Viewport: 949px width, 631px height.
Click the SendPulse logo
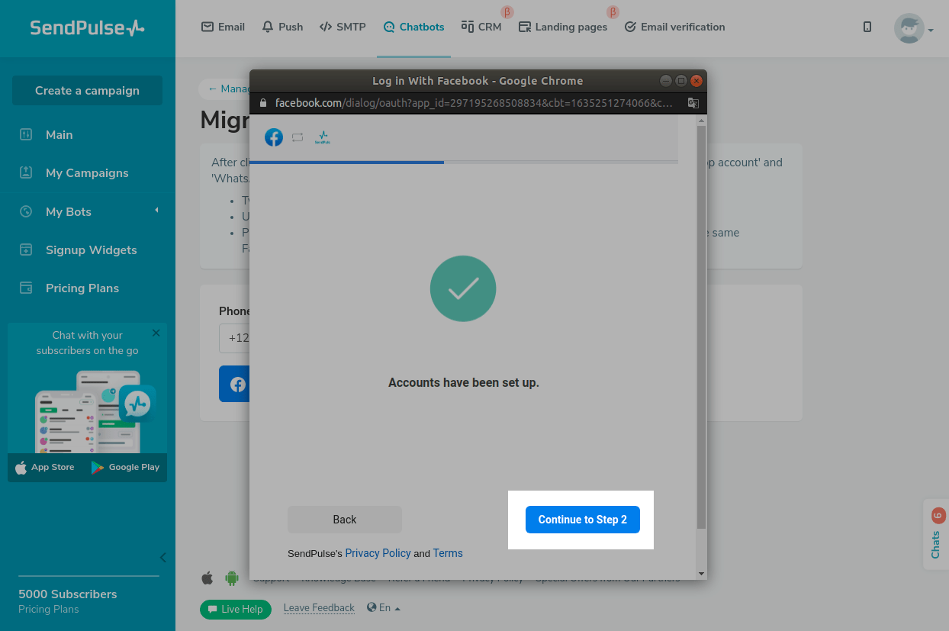coord(87,28)
